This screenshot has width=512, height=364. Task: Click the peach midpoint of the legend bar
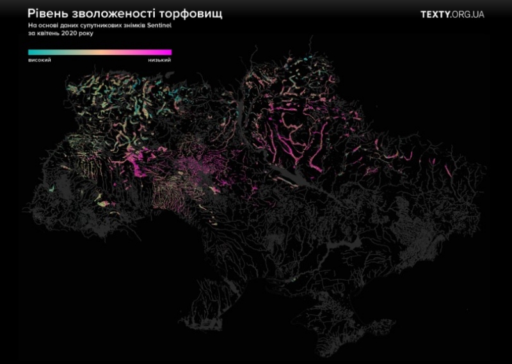coord(100,52)
